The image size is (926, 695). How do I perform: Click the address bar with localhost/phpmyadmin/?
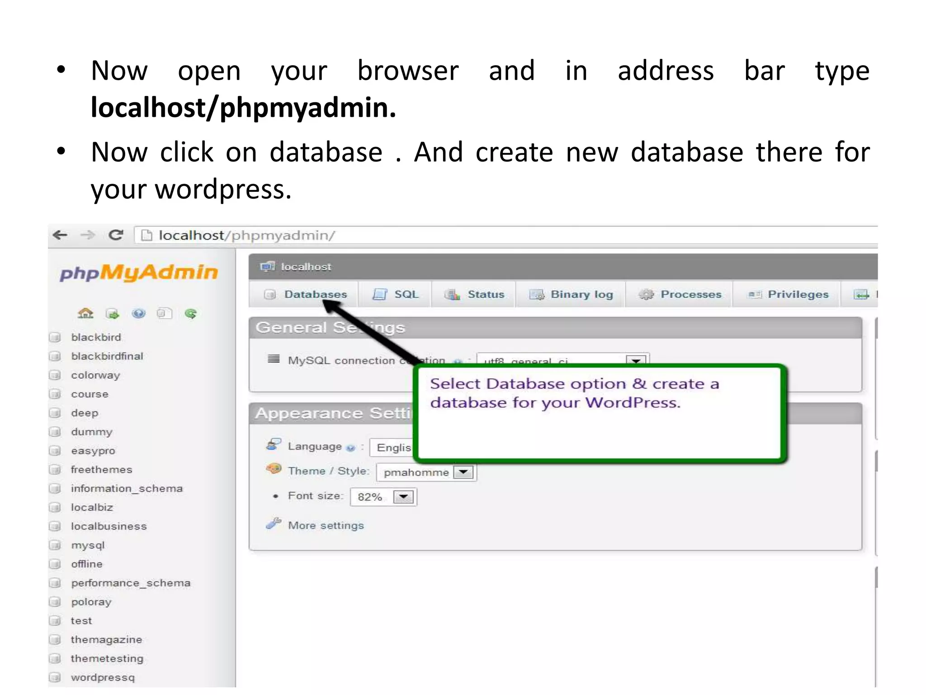tap(506, 235)
